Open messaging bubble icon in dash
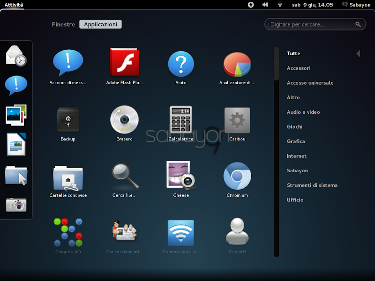The image size is (375, 281). click(16, 85)
